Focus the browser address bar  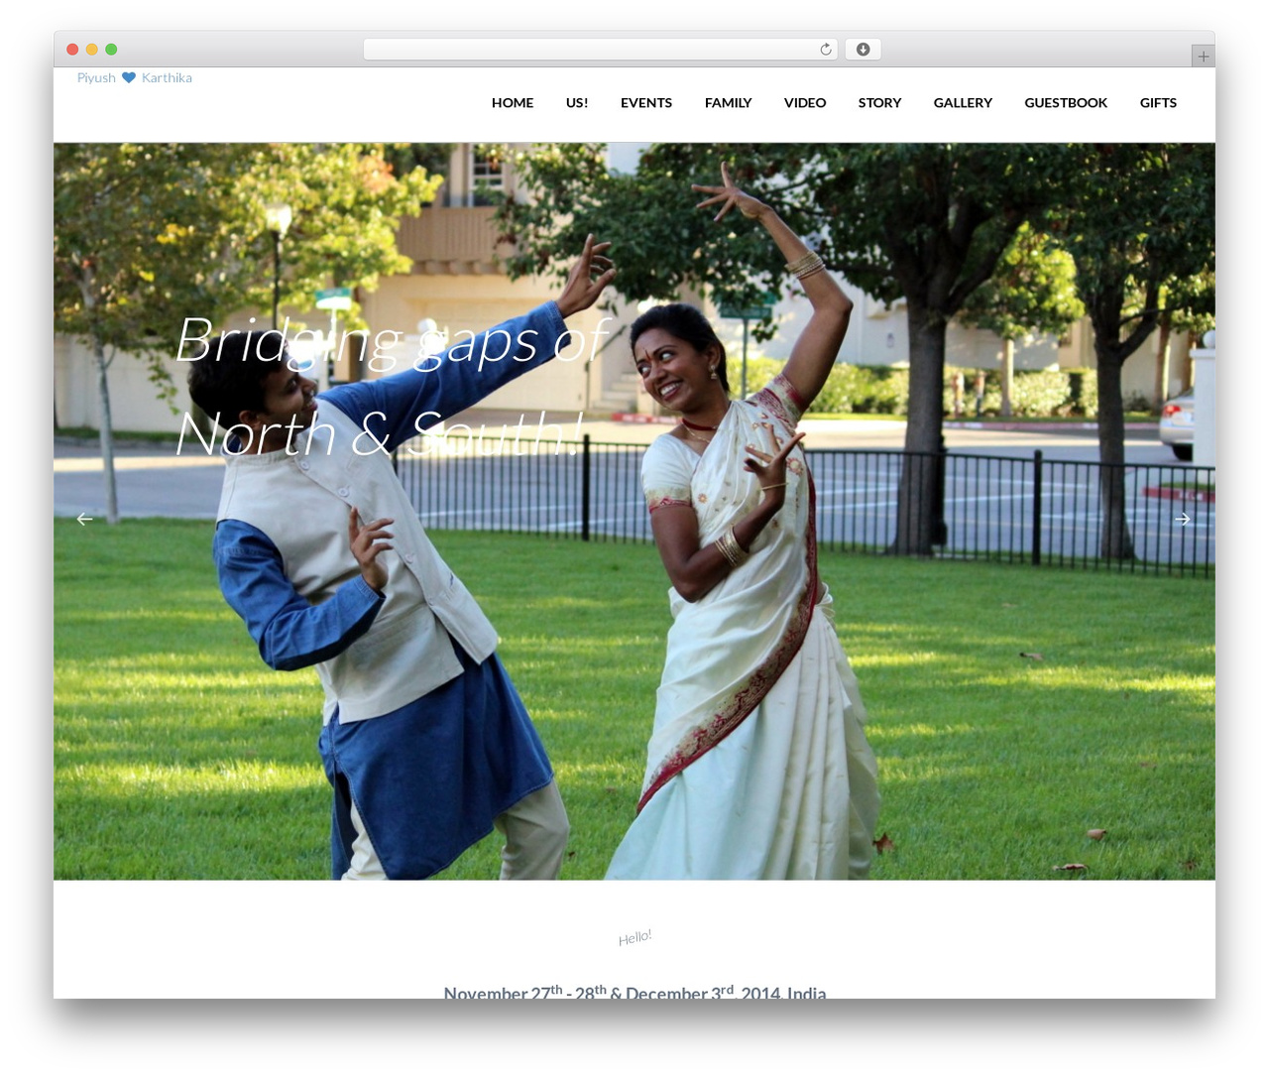(600, 50)
